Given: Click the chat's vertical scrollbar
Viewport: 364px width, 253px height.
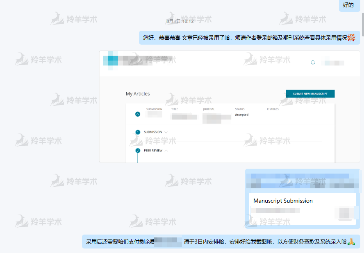Looking at the screenshot, I should click(362, 25).
